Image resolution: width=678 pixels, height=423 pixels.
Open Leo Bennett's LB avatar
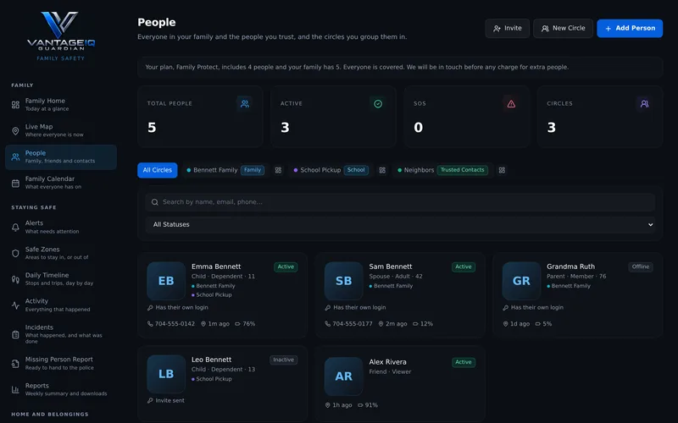(166, 374)
